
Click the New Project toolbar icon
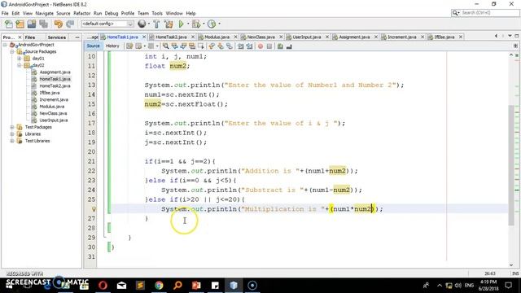20,24
